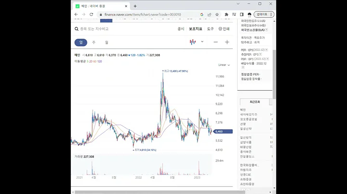The height and width of the screenshot is (194, 347).
Task: Click the horizontal scrollbar at page bottom
Action: click(159, 192)
